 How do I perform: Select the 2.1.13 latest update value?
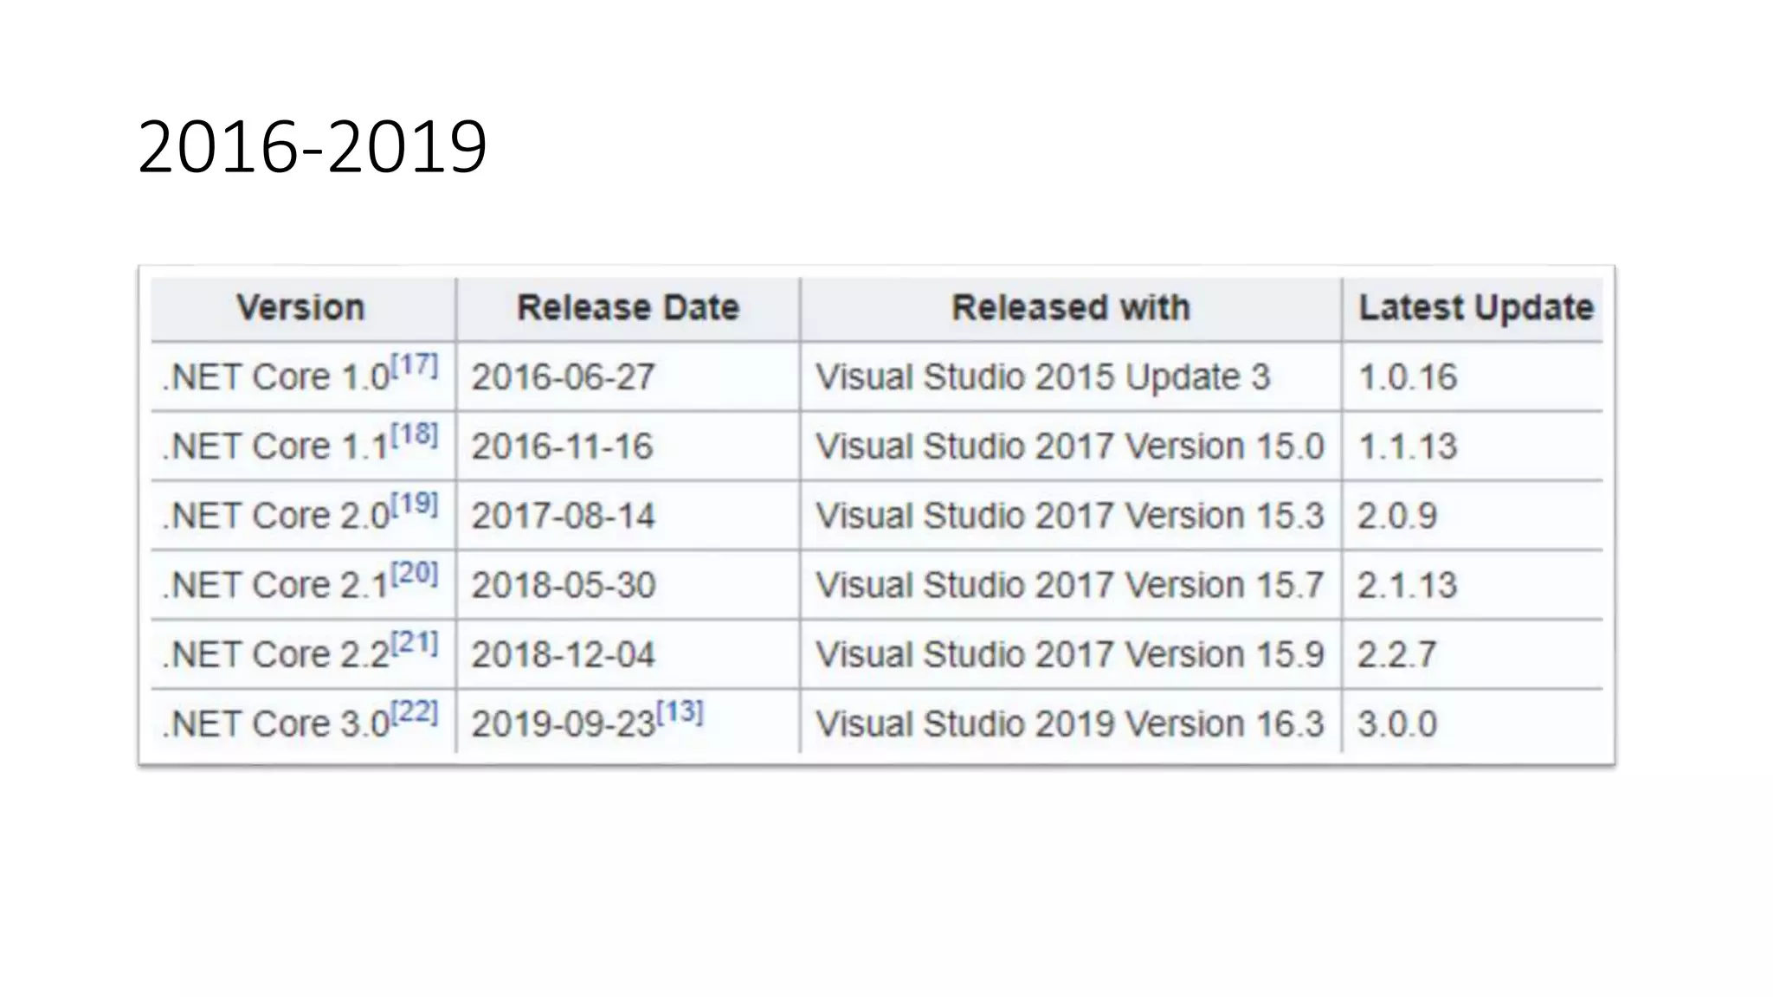tap(1408, 586)
